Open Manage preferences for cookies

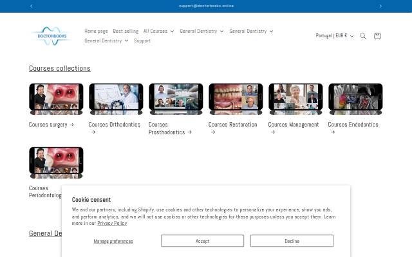point(113,241)
